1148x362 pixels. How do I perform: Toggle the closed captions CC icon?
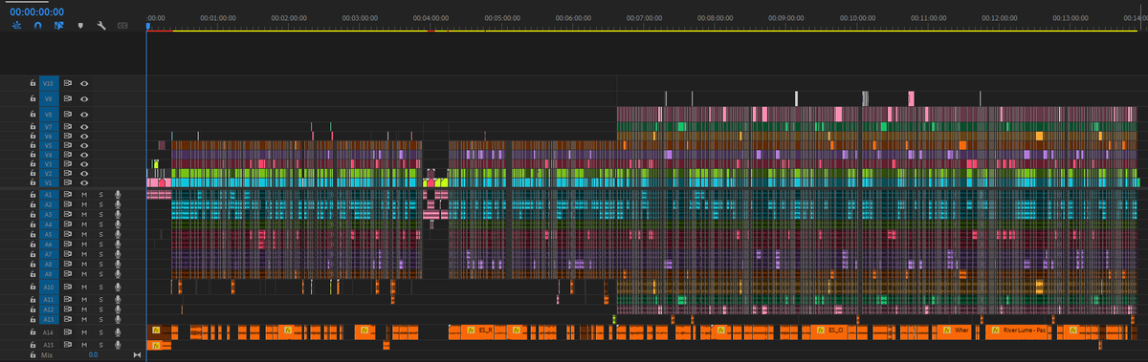[x=122, y=26]
